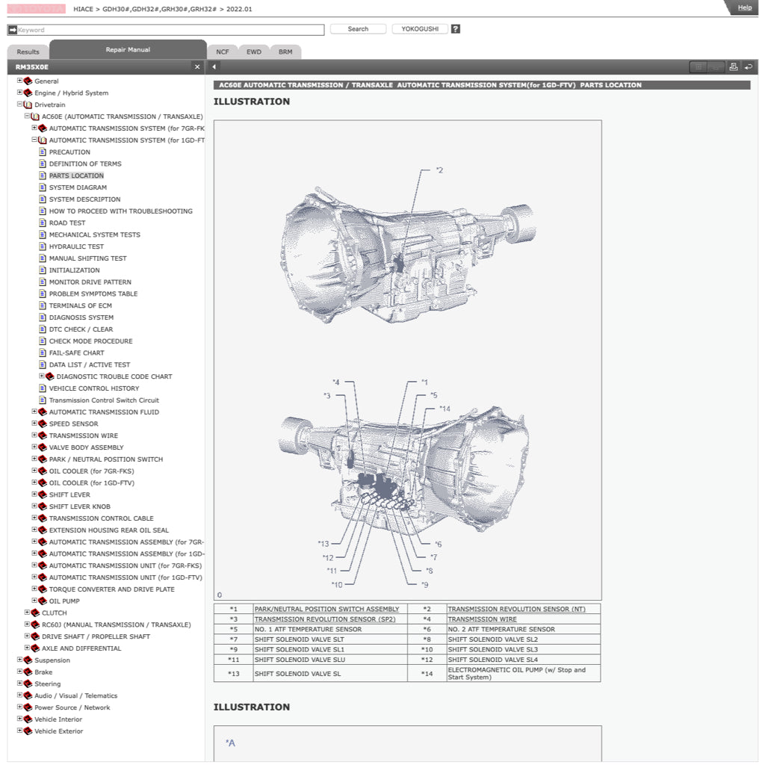The image size is (765, 765).
Task: Click the Search button
Action: click(x=357, y=28)
